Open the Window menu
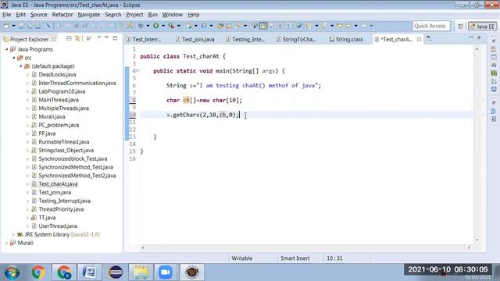The image size is (500, 281). (x=172, y=15)
